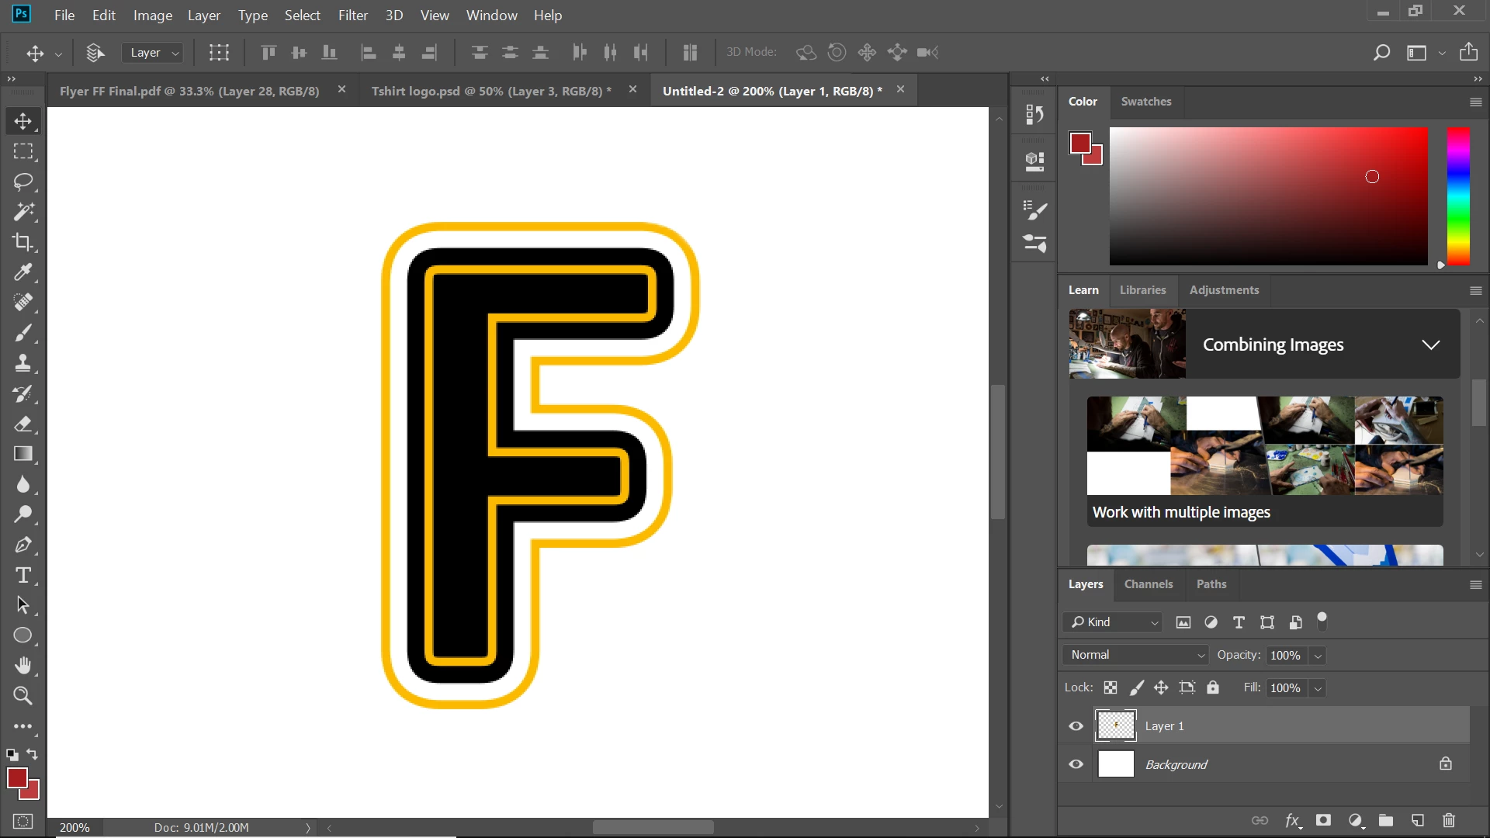Select the Horizontal Type tool
Screen dimensions: 1490x838
pos(23,575)
